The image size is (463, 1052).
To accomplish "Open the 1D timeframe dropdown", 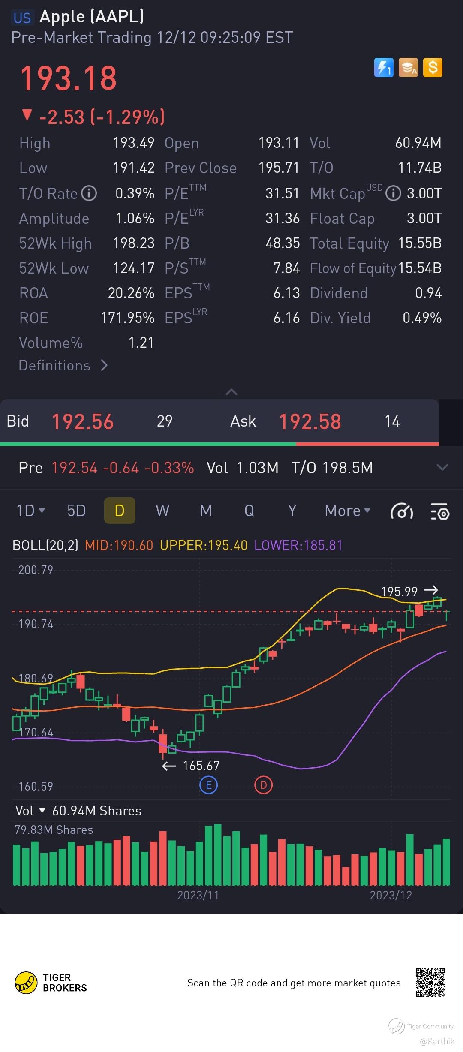I will coord(30,511).
